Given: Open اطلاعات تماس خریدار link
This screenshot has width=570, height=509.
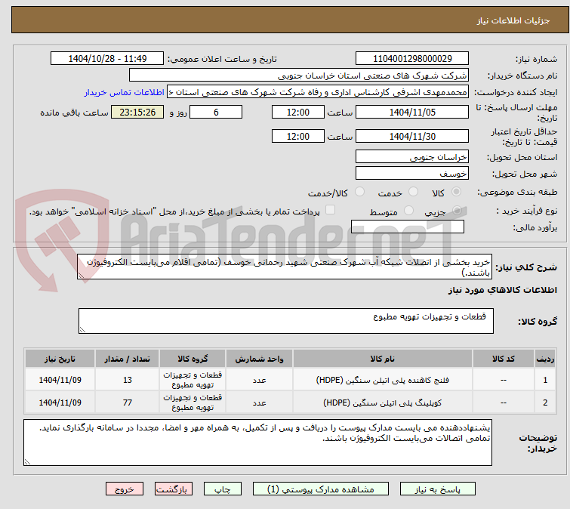Looking at the screenshot, I should pyautogui.click(x=125, y=92).
